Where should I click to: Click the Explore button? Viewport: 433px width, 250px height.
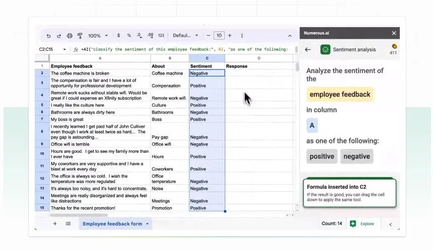point(362,224)
